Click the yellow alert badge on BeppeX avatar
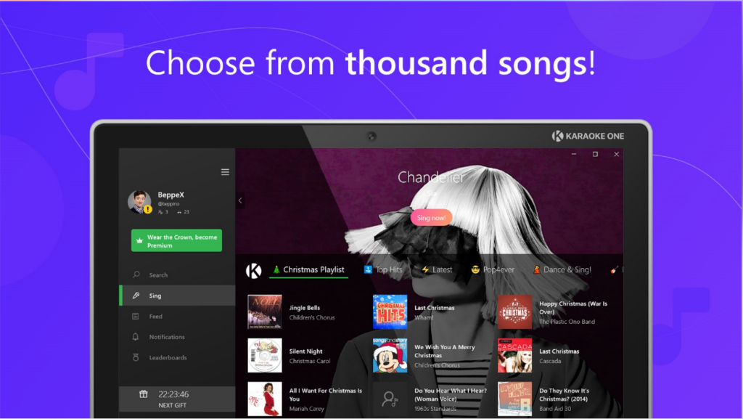This screenshot has width=743, height=419. pyautogui.click(x=148, y=209)
